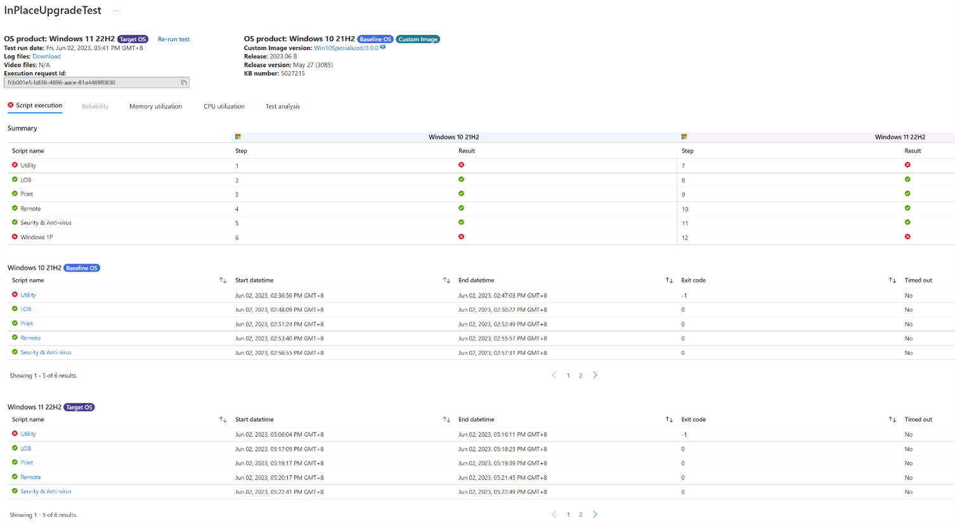Open step 1 link in the Summary table
The height and width of the screenshot is (523, 955).
click(x=237, y=166)
